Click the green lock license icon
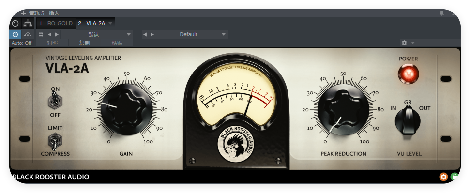Viewport: 470px width, 193px height. pyautogui.click(x=454, y=177)
